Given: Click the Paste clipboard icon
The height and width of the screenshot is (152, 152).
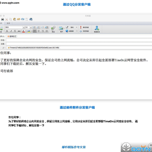Looking at the screenshot, I should (15, 19).
